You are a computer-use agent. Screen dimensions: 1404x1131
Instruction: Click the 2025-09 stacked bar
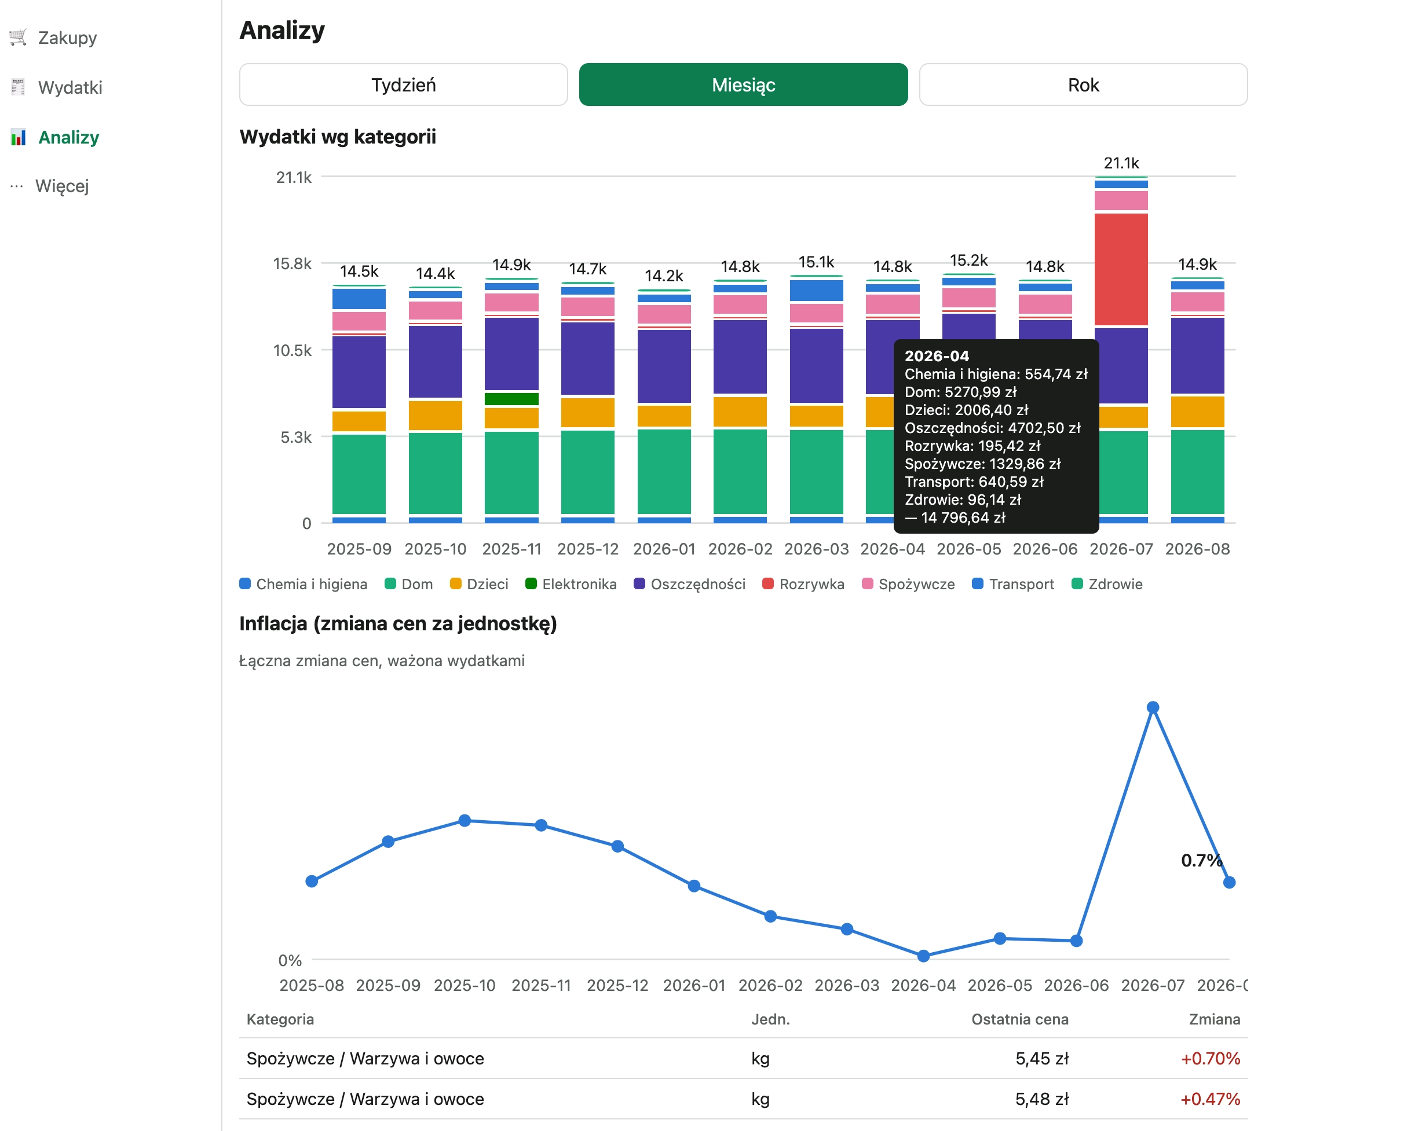pyautogui.click(x=359, y=404)
